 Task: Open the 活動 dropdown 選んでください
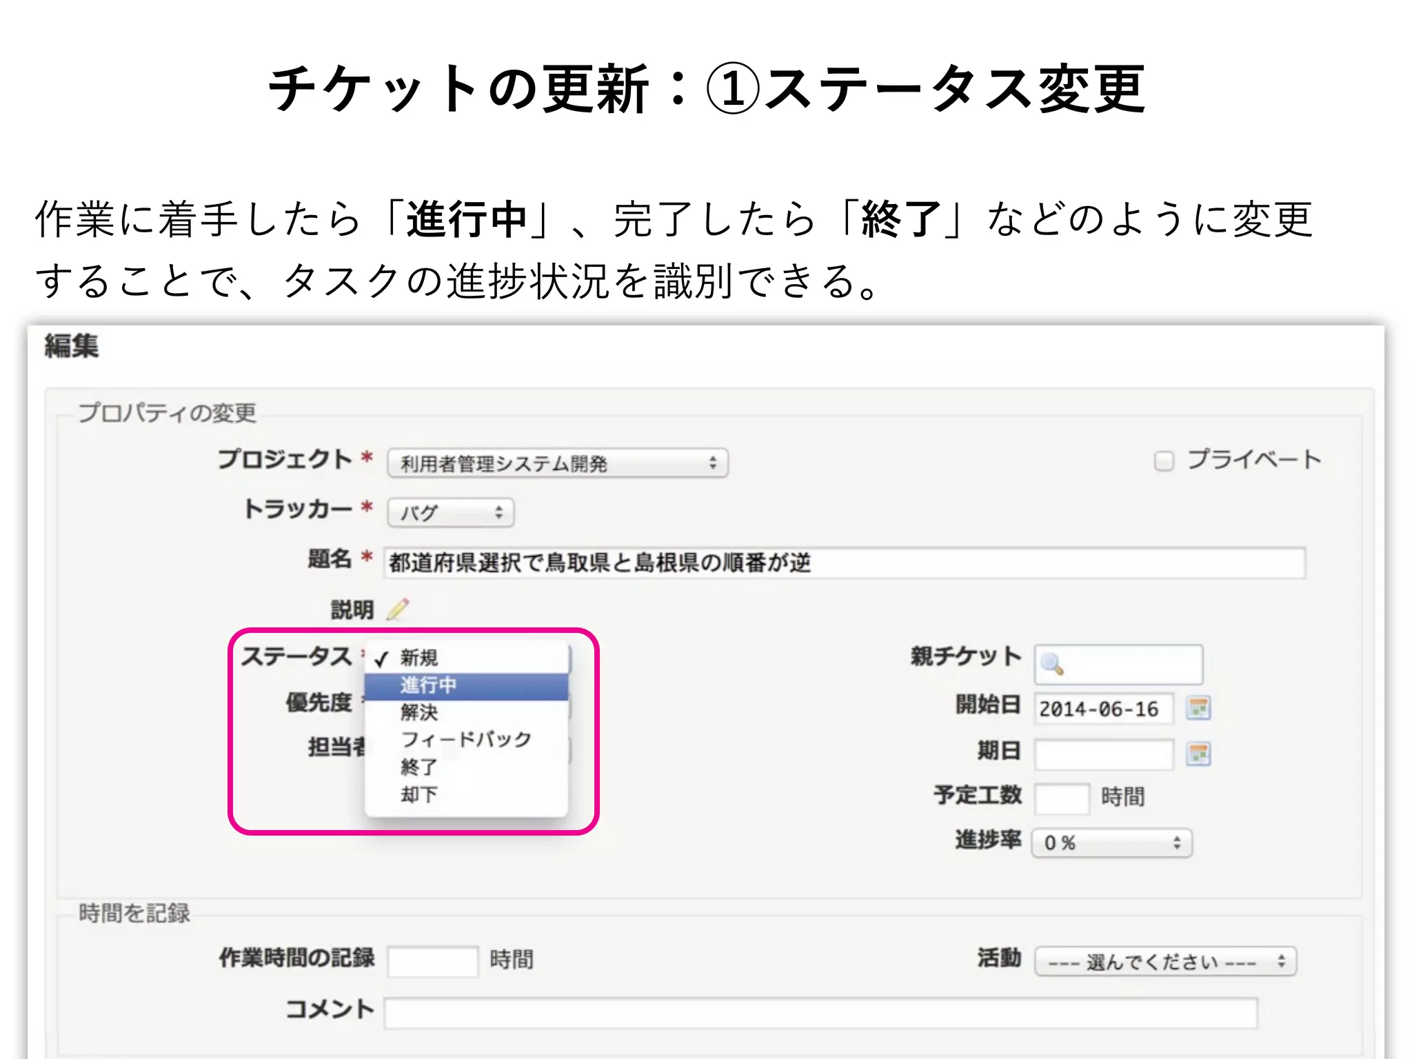[1165, 961]
